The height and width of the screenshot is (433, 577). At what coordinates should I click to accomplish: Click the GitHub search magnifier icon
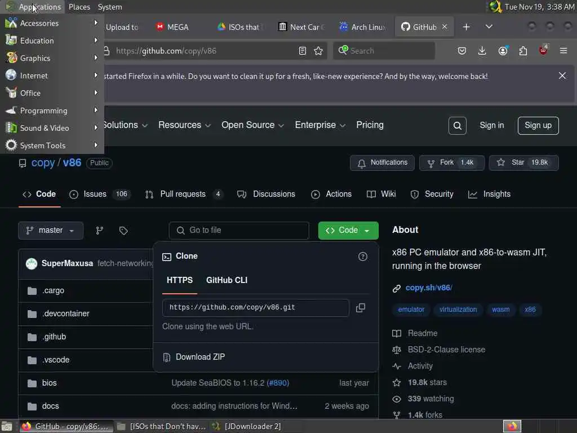458,126
